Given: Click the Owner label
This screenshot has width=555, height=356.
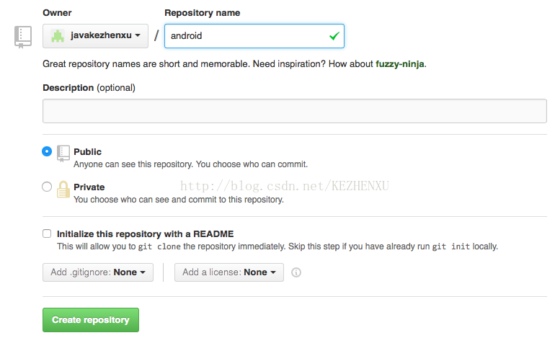Looking at the screenshot, I should tap(57, 13).
